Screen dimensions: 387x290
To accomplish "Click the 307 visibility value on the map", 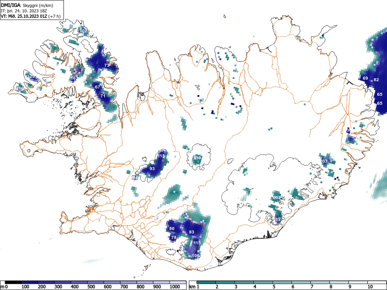I will point(84,31).
